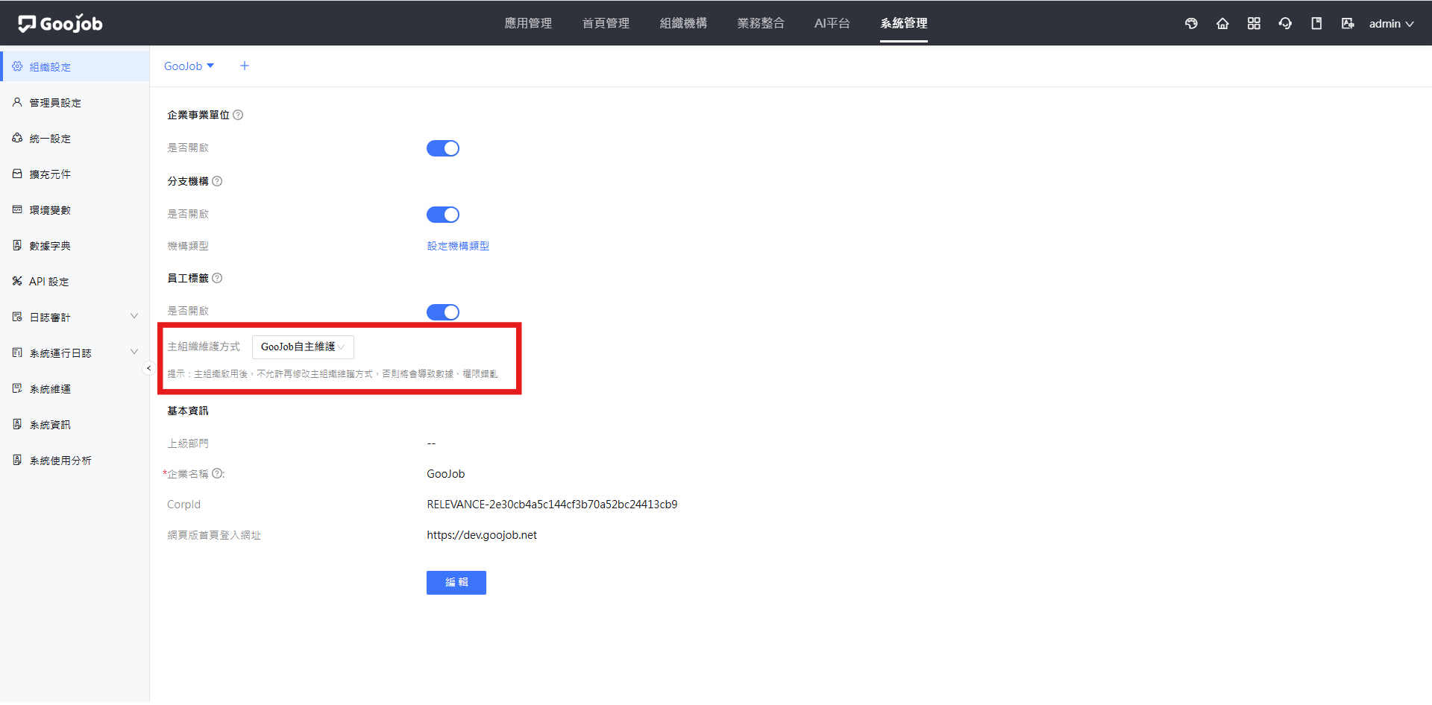Switch to the 組織機構 menu
The height and width of the screenshot is (705, 1432).
(683, 23)
